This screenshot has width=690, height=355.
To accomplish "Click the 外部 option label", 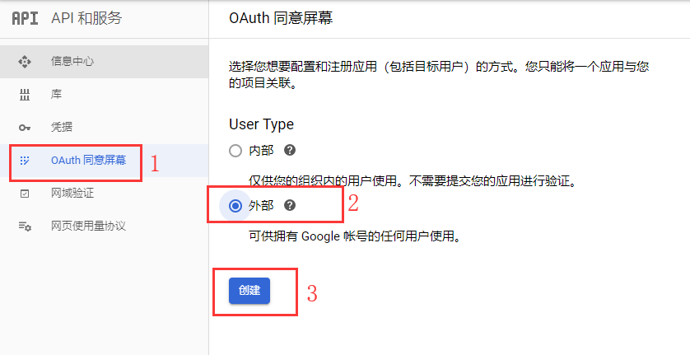I will point(261,205).
